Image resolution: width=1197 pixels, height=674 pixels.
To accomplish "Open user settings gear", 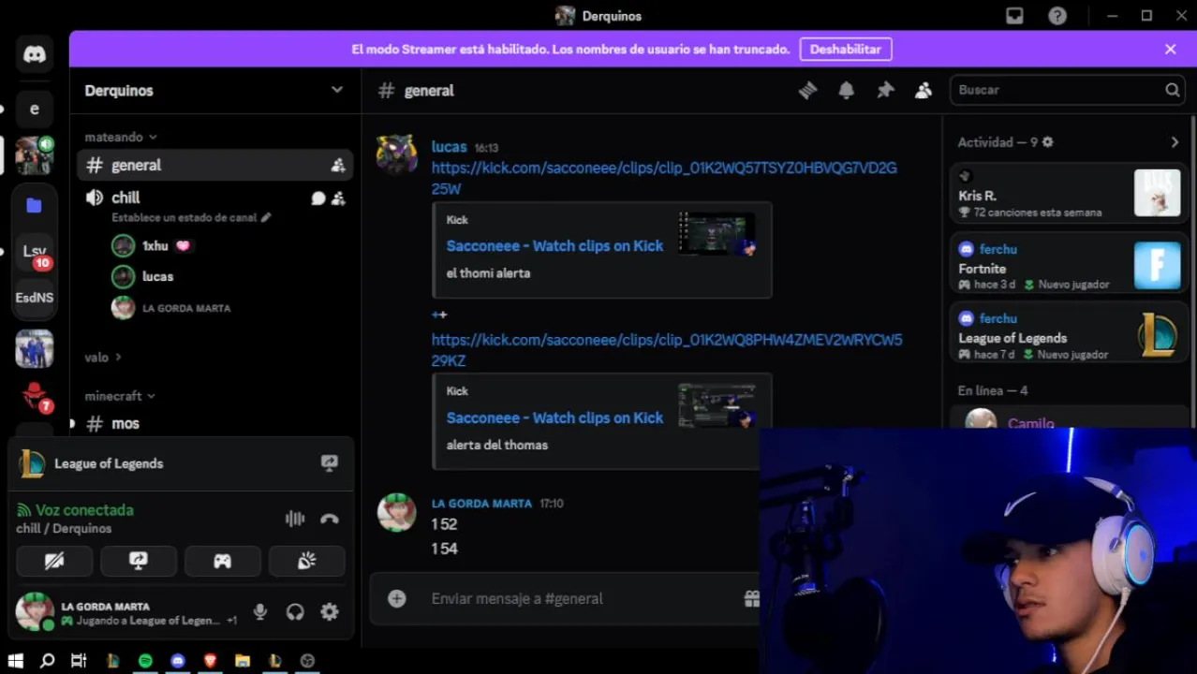I will (330, 612).
